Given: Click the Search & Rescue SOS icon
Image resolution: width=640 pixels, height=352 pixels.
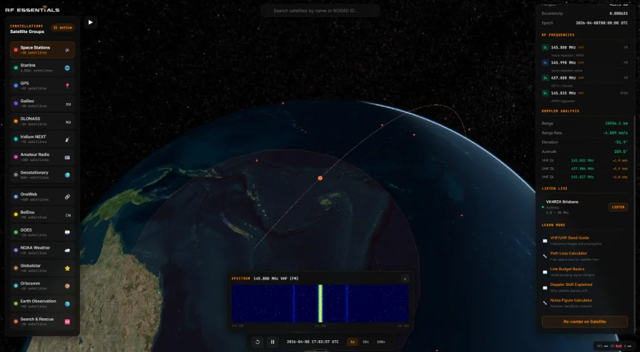Looking at the screenshot, I should tap(67, 322).
